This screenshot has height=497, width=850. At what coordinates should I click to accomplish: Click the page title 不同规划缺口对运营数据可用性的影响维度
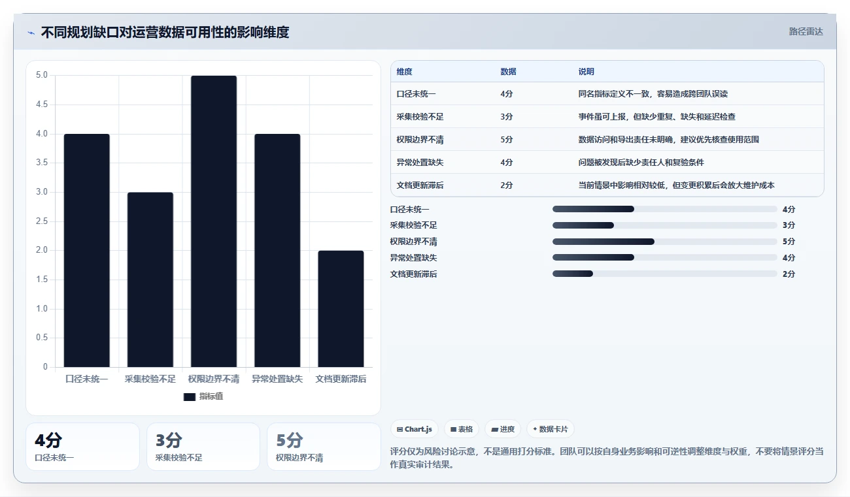pyautogui.click(x=165, y=32)
